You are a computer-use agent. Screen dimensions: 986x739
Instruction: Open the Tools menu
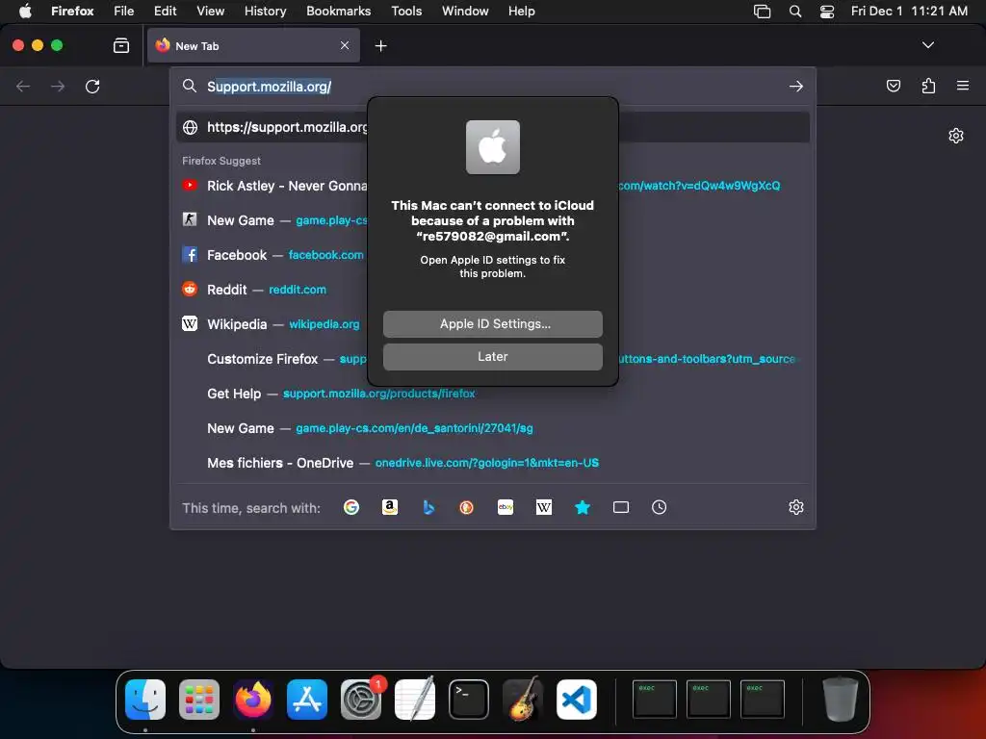pyautogui.click(x=406, y=11)
